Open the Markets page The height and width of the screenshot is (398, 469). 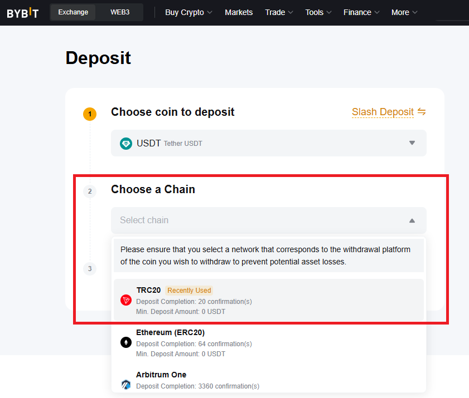tap(239, 13)
